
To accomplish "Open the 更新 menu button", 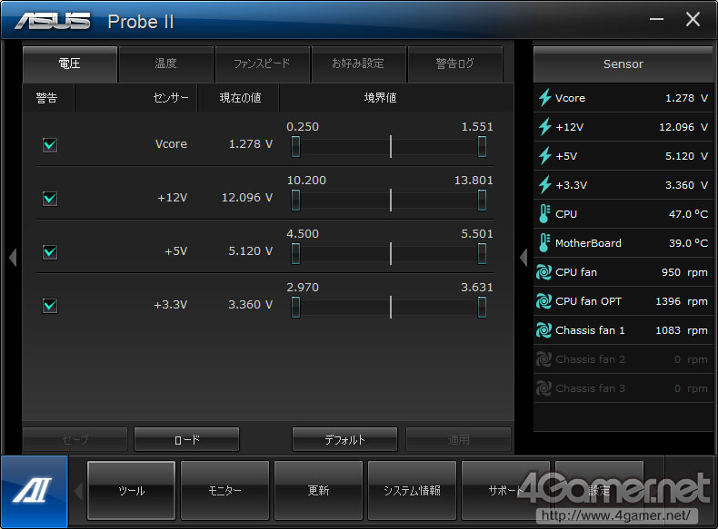I will point(318,491).
